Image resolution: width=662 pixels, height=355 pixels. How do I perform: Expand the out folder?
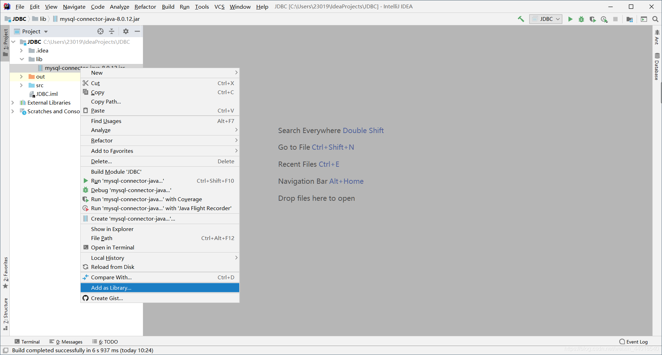[x=21, y=76]
